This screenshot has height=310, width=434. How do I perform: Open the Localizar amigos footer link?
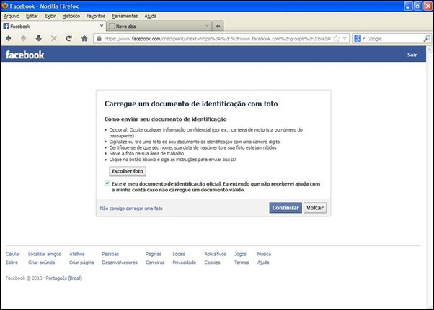(44, 254)
